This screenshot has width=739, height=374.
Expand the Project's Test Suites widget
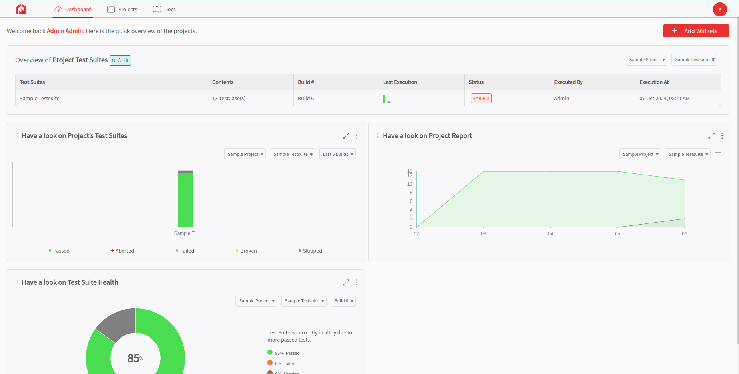pyautogui.click(x=346, y=136)
